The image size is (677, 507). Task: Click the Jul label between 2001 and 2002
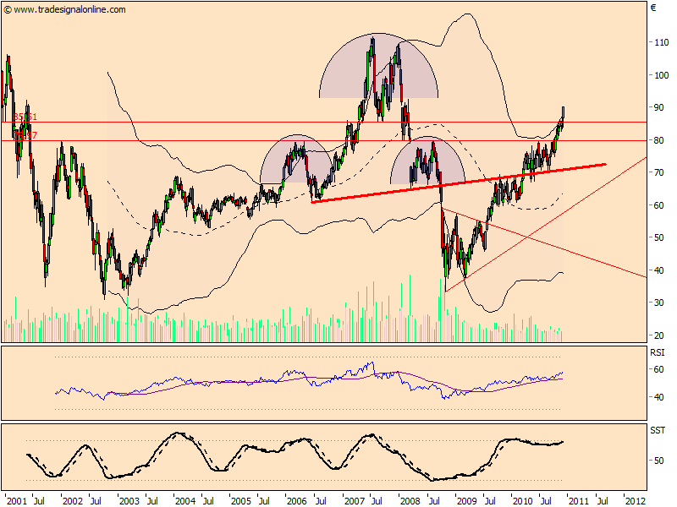click(x=39, y=501)
